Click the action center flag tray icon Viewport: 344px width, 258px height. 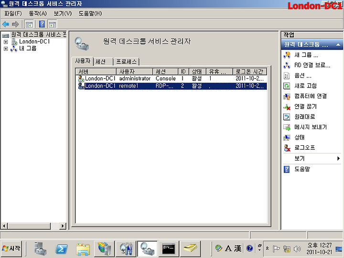coord(276,249)
